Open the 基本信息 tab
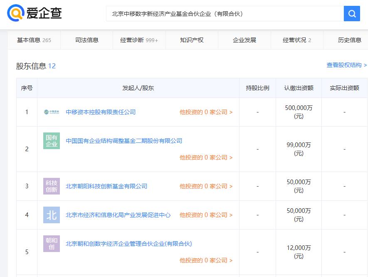368x277 pixels. tap(34, 40)
